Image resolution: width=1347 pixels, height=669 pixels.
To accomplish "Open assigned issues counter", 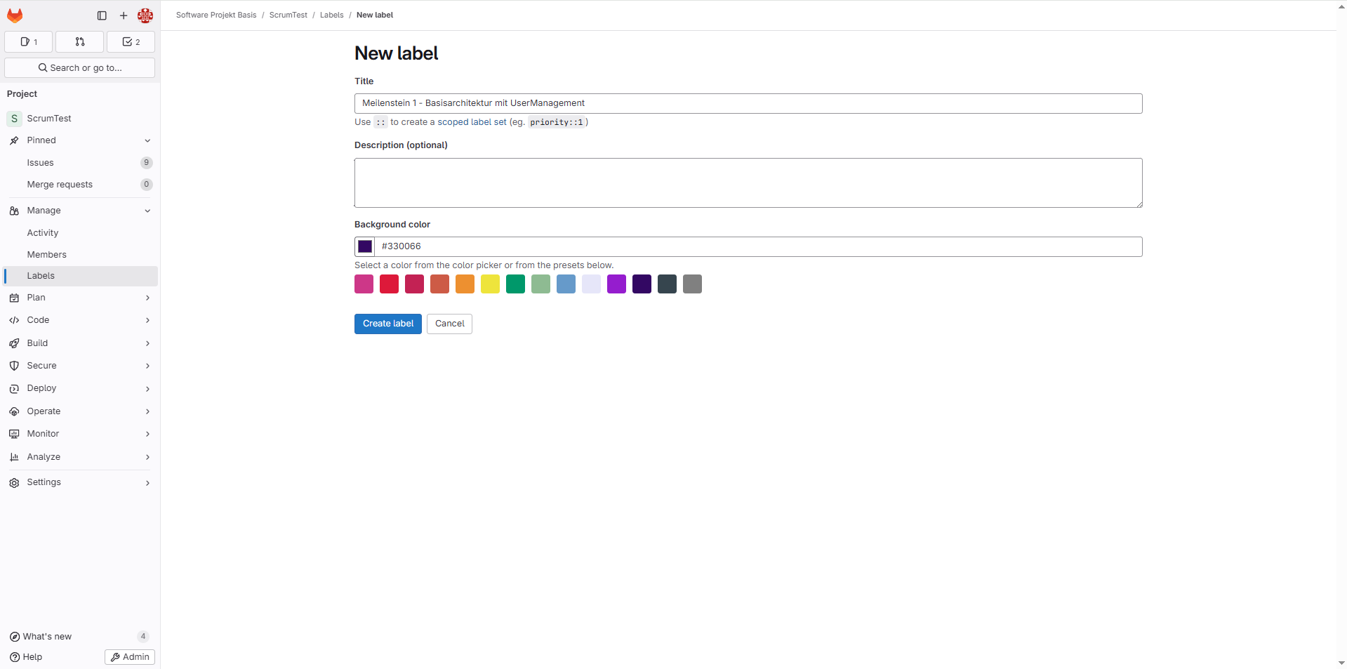I will click(29, 42).
